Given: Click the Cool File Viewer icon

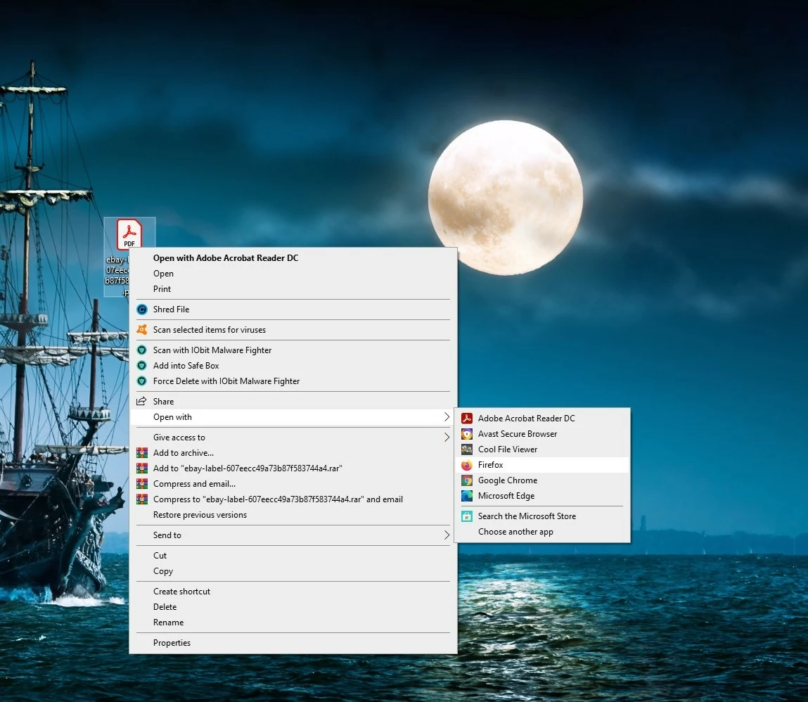Looking at the screenshot, I should click(x=467, y=449).
